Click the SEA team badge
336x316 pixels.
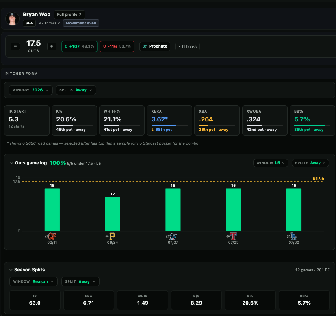coord(29,23)
